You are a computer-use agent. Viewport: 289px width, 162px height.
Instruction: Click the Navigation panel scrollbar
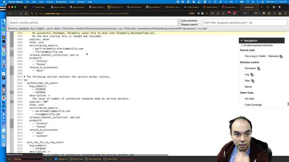click(x=288, y=104)
